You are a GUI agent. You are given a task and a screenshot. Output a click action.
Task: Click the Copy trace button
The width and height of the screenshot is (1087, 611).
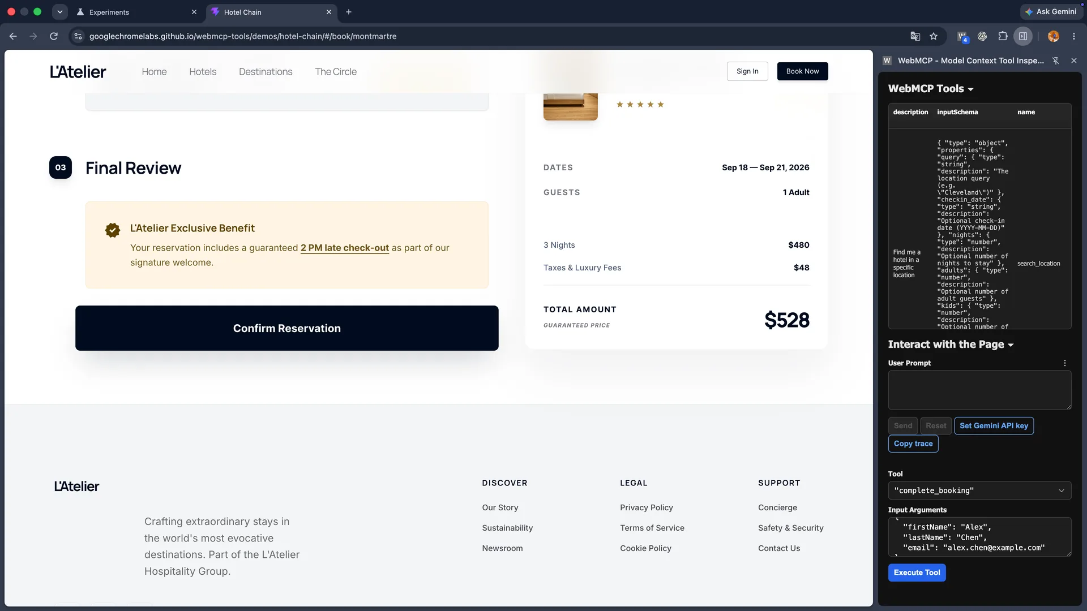913,444
